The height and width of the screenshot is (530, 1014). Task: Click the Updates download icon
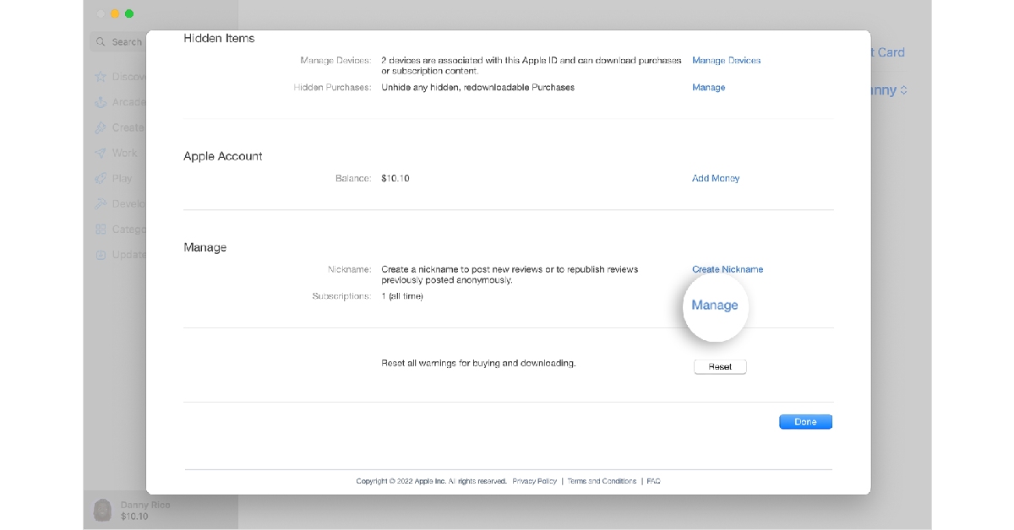pos(101,254)
